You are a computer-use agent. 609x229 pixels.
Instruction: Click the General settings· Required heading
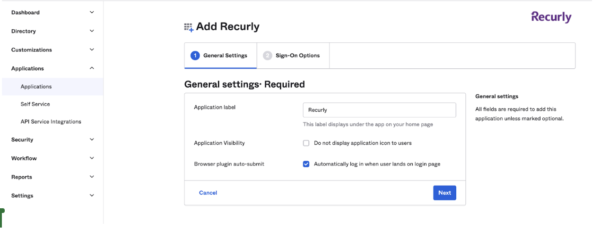coord(244,84)
